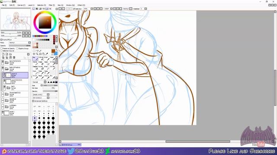Open the Filter menu
277x155 pixels.
tap(52, 5)
